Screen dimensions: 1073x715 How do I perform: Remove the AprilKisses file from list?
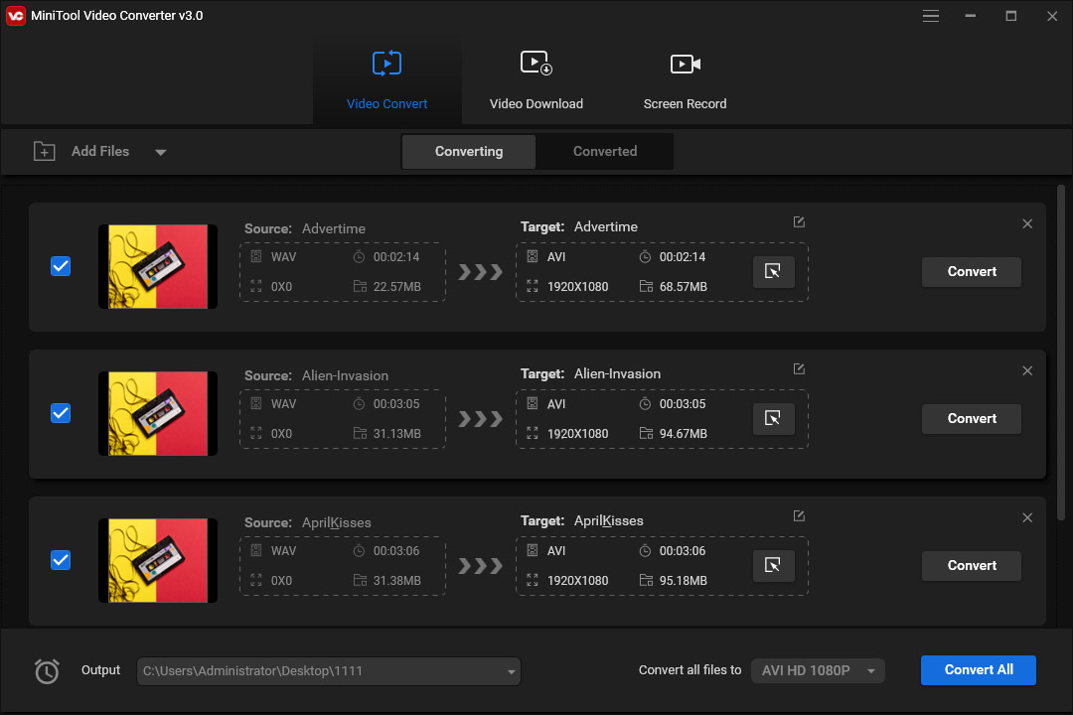pos(1027,518)
